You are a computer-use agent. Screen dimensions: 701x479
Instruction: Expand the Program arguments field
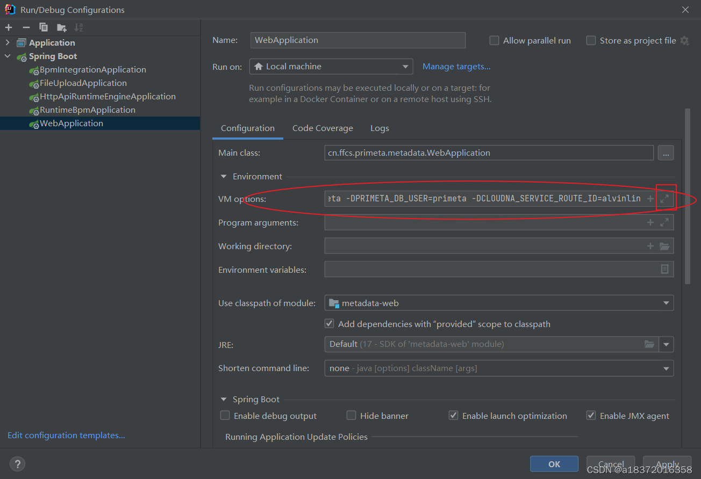coord(664,222)
